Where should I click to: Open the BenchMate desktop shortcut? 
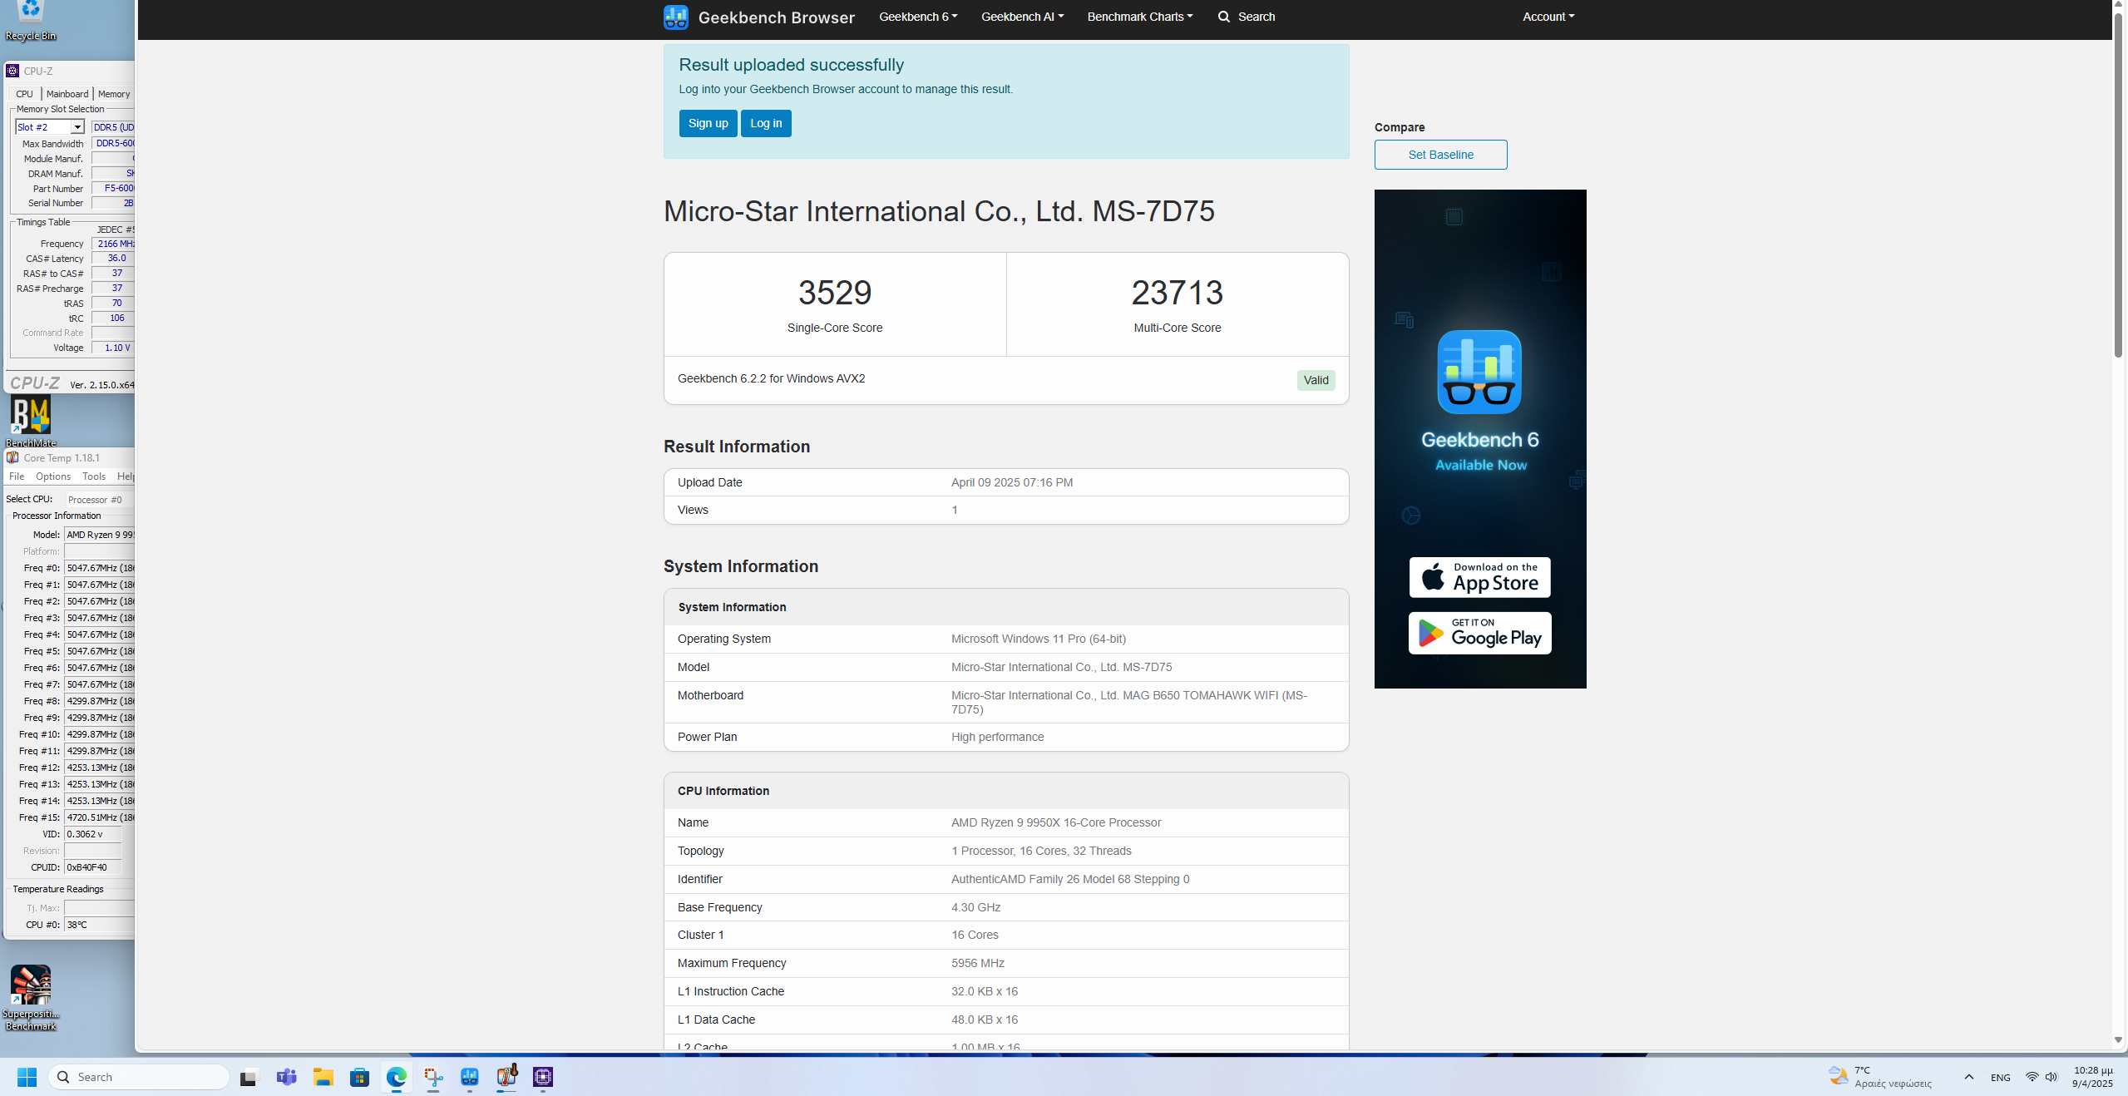click(x=31, y=421)
